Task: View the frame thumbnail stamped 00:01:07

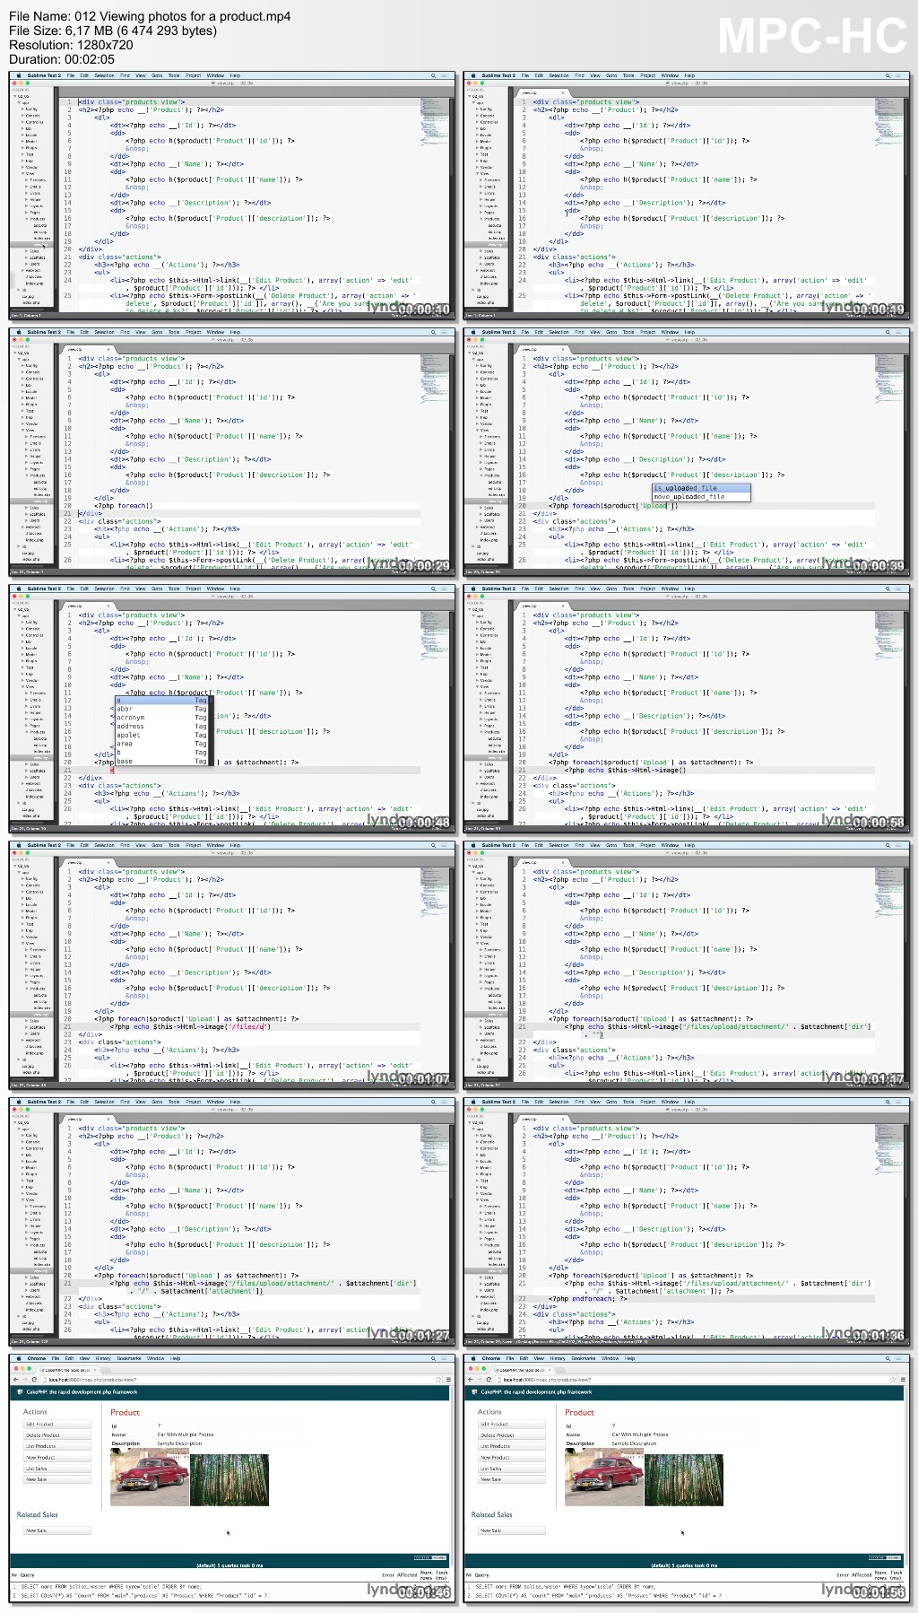Action: tap(232, 965)
